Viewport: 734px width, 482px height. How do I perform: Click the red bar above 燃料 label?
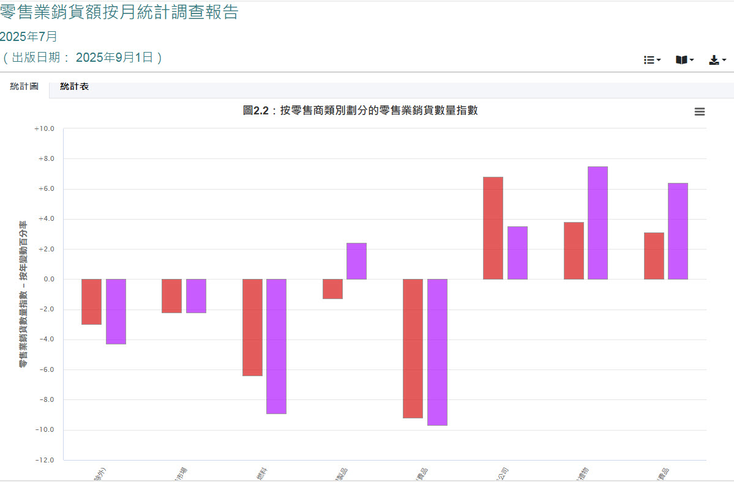252,327
